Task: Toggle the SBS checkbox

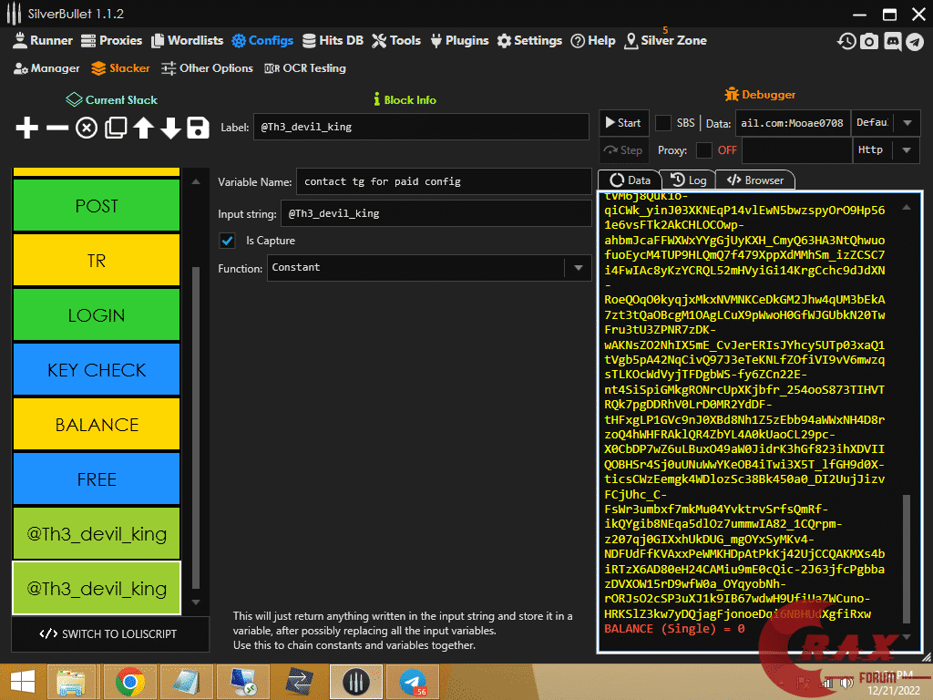Action: tap(663, 123)
